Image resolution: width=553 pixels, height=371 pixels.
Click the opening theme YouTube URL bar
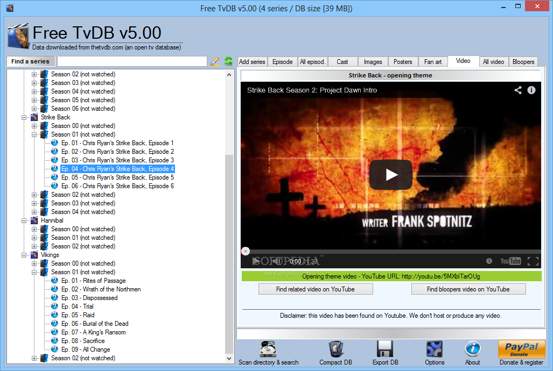pos(391,276)
